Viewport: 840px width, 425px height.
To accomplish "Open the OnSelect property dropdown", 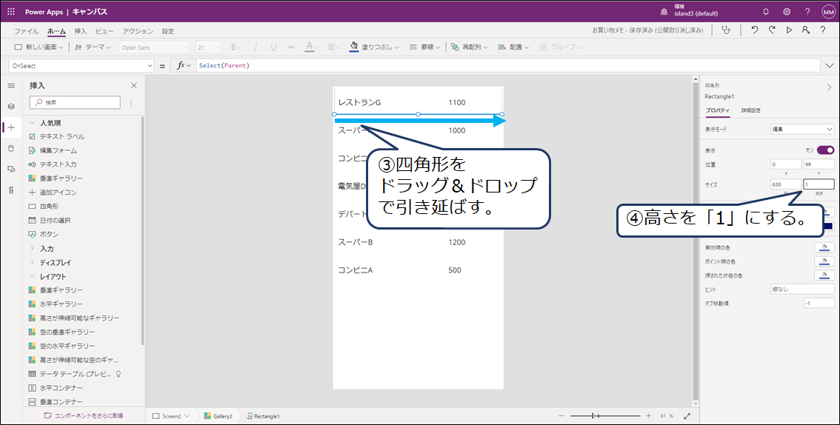I will [82, 65].
